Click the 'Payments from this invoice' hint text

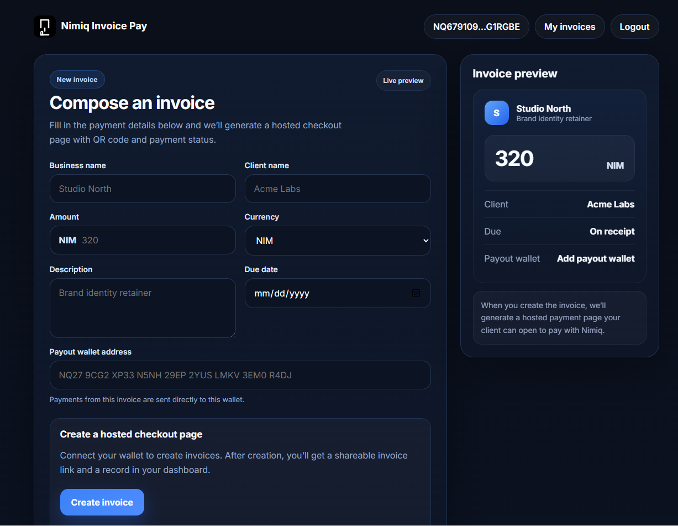click(x=147, y=399)
